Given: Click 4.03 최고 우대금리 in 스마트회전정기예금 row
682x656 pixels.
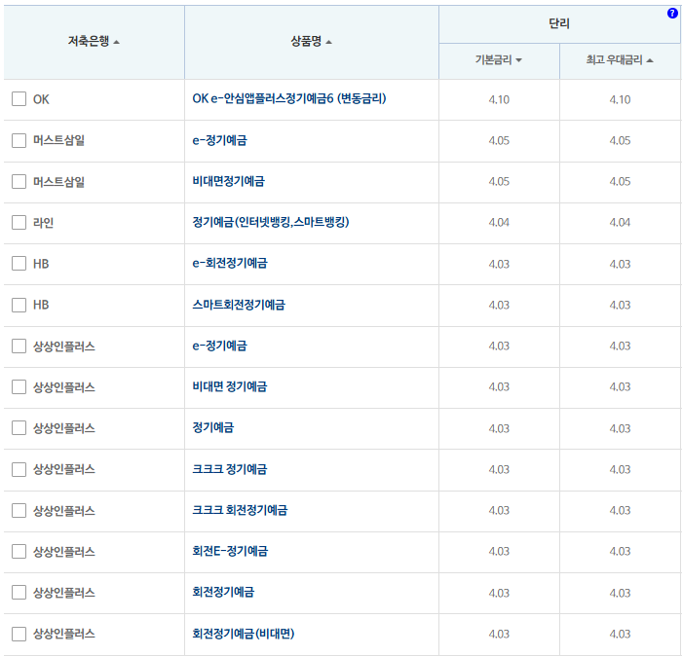Looking at the screenshot, I should pyautogui.click(x=620, y=305).
